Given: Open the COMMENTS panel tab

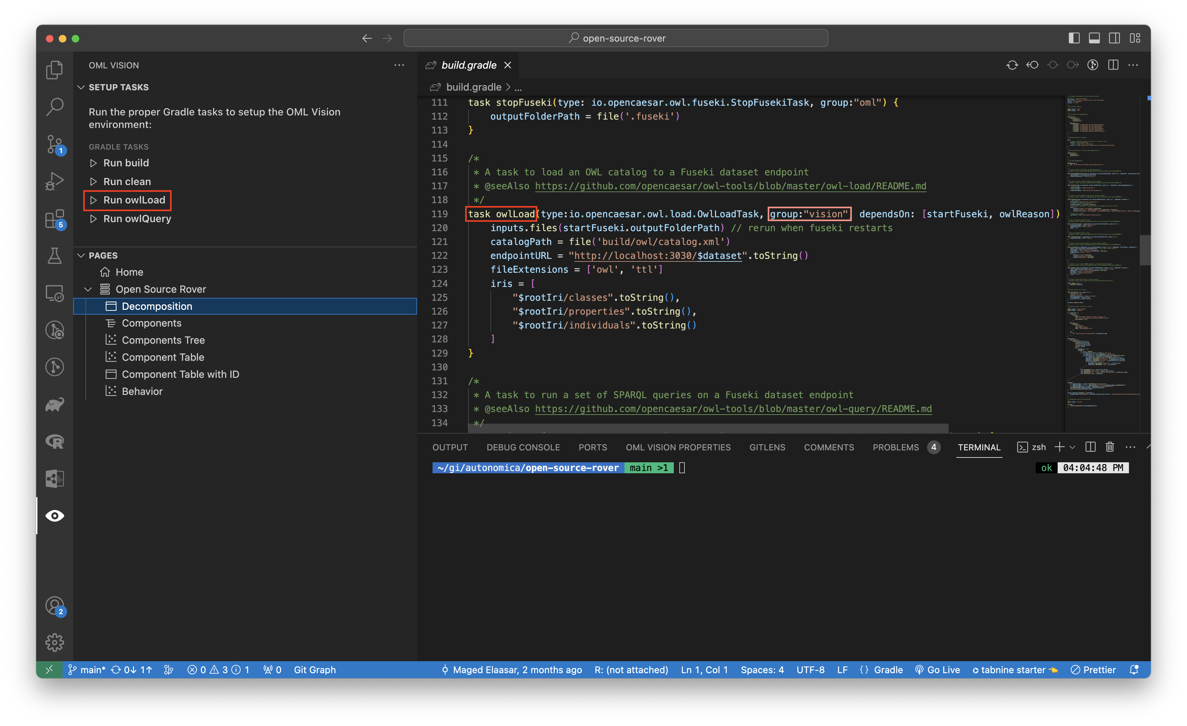Looking at the screenshot, I should [829, 447].
